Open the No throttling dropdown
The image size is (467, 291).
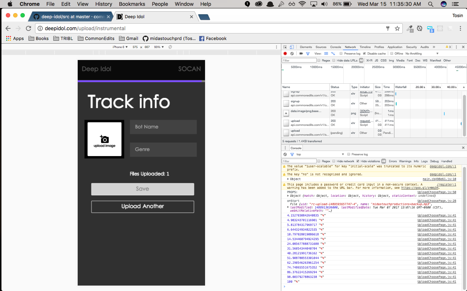tap(422, 53)
